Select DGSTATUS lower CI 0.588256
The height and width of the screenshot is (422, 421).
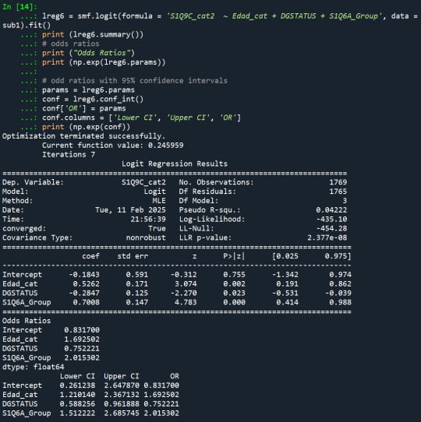pyautogui.click(x=77, y=404)
